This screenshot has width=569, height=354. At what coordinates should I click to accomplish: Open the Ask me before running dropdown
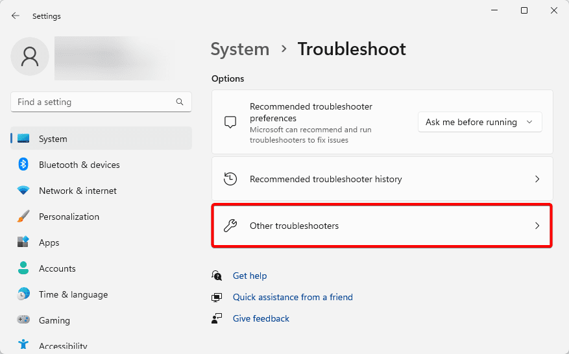click(x=479, y=122)
